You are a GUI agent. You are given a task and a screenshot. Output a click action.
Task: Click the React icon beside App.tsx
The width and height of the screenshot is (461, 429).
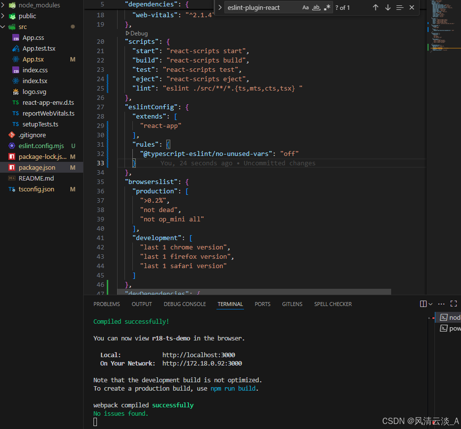pyautogui.click(x=16, y=60)
